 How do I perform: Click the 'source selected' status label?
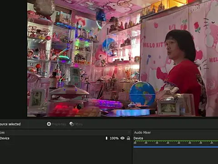10,124
